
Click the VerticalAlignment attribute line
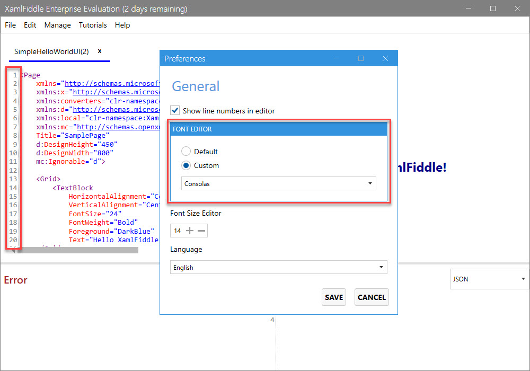(x=114, y=205)
